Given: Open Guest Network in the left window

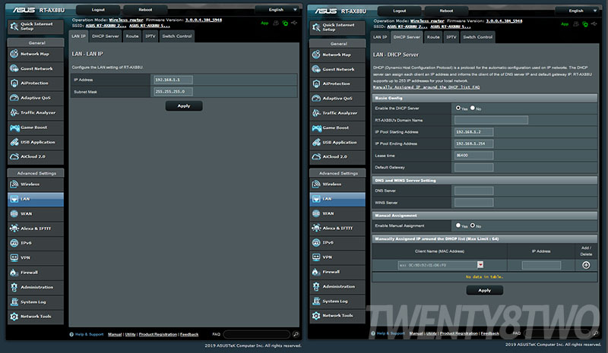Looking at the screenshot, I should pyautogui.click(x=35, y=68).
